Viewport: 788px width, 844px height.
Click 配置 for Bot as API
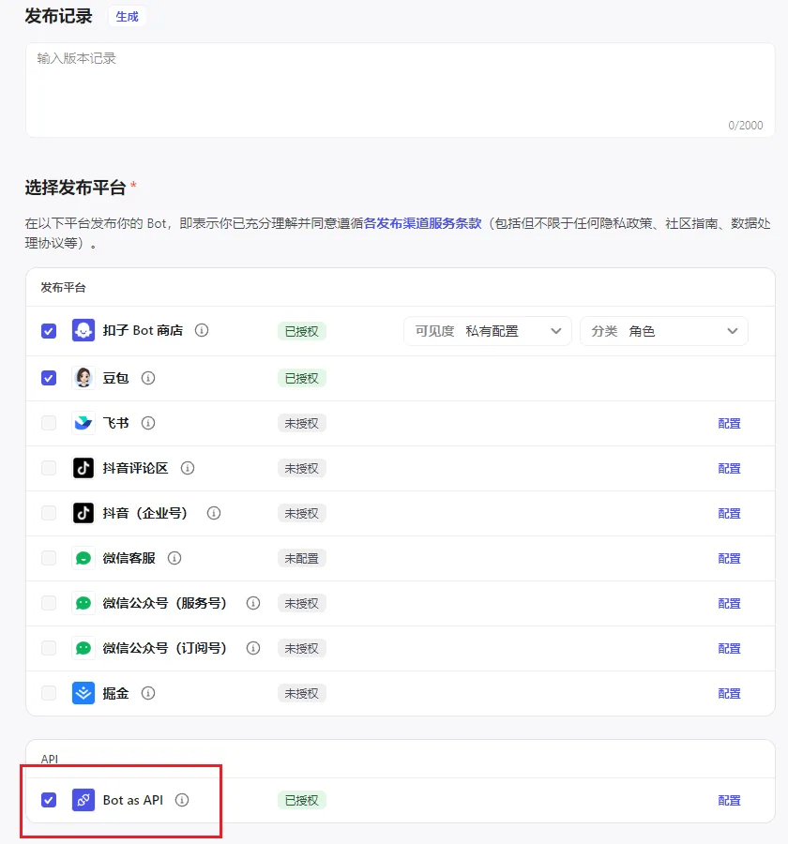click(x=729, y=801)
